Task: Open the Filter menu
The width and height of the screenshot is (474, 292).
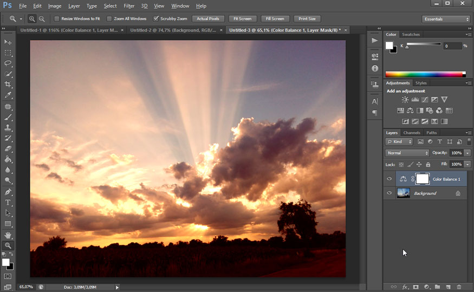Action: 129,6
